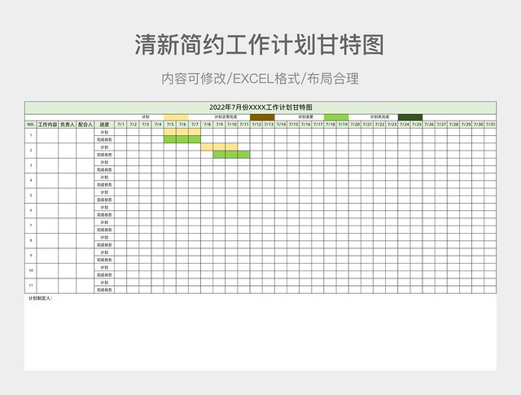Select the sheet title '2022年7月份XXXX工作计划甘特图'
Screen dimensions: 521x395
tap(260, 108)
